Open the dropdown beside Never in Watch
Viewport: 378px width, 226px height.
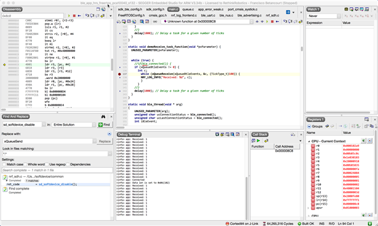(x=339, y=16)
